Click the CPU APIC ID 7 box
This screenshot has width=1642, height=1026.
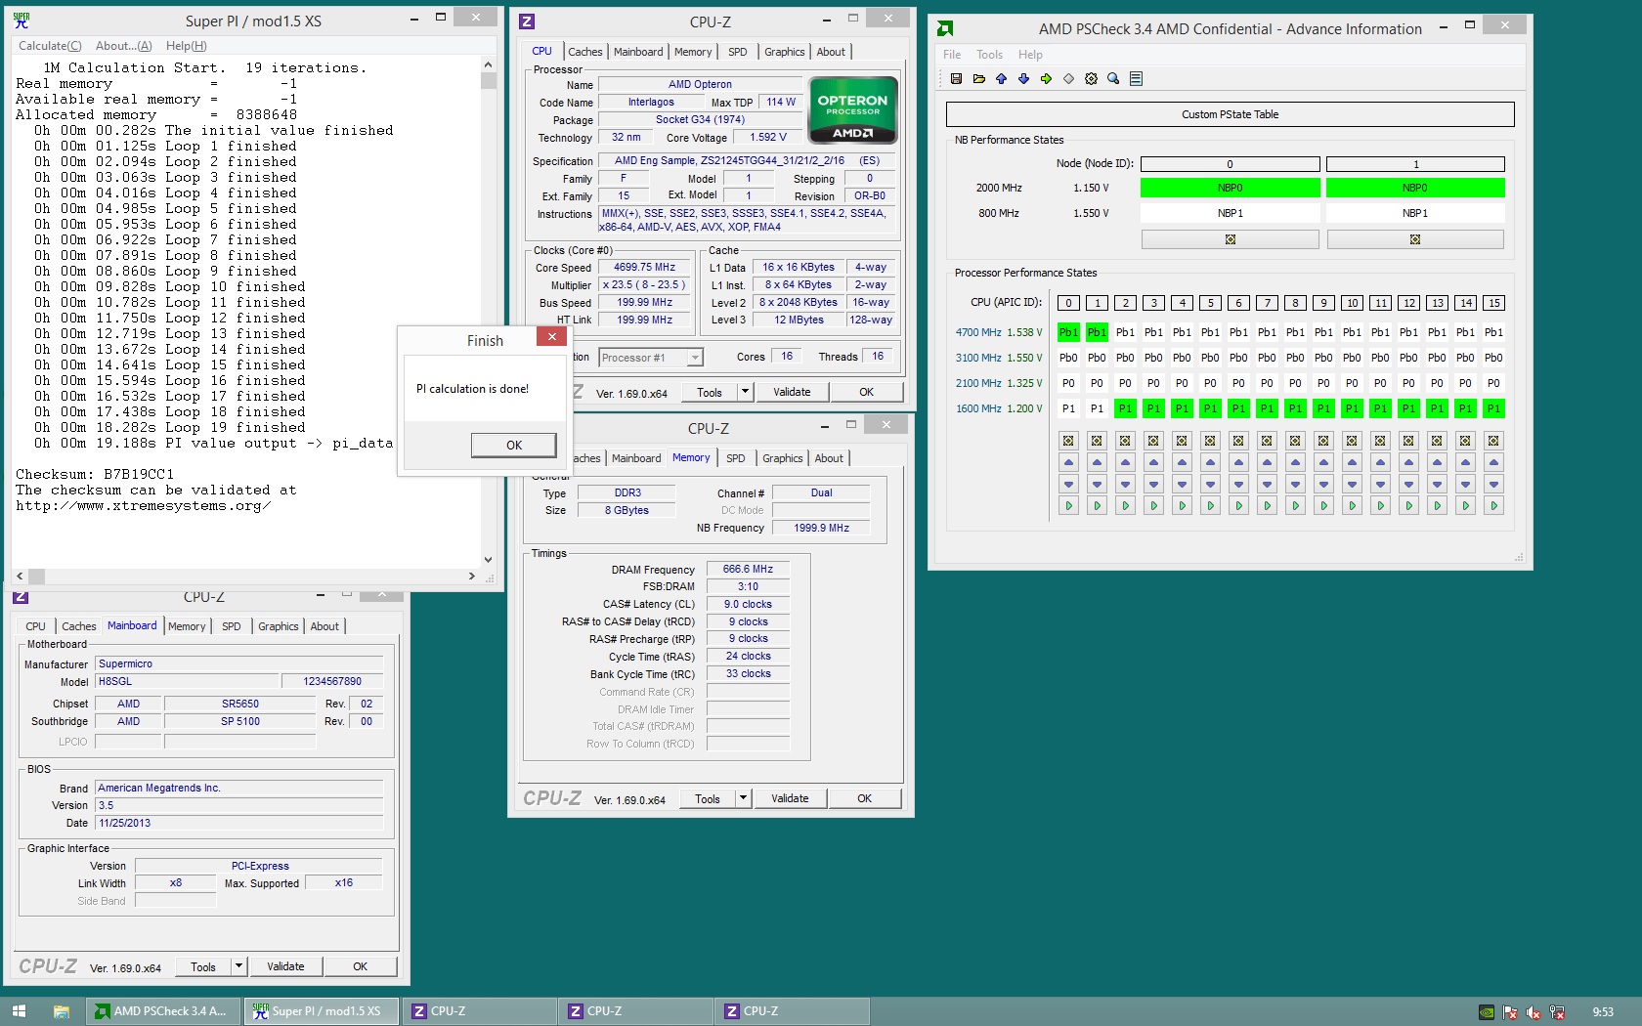point(1267,303)
